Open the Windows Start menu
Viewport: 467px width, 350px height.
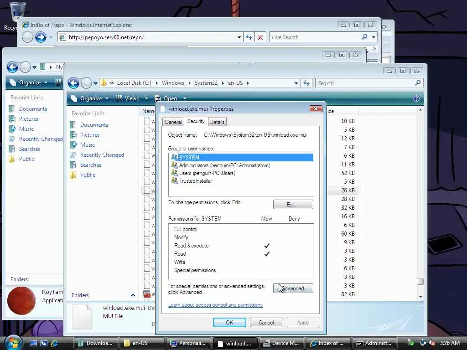[13, 343]
